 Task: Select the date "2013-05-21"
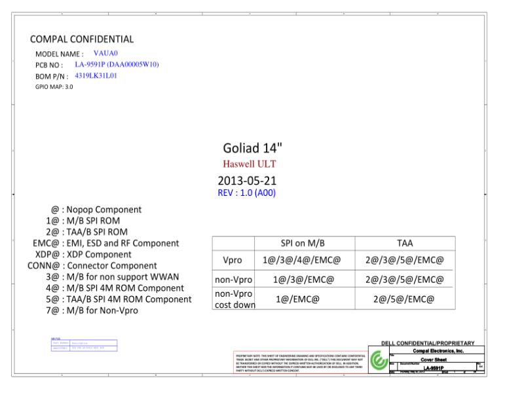pyautogui.click(x=248, y=181)
